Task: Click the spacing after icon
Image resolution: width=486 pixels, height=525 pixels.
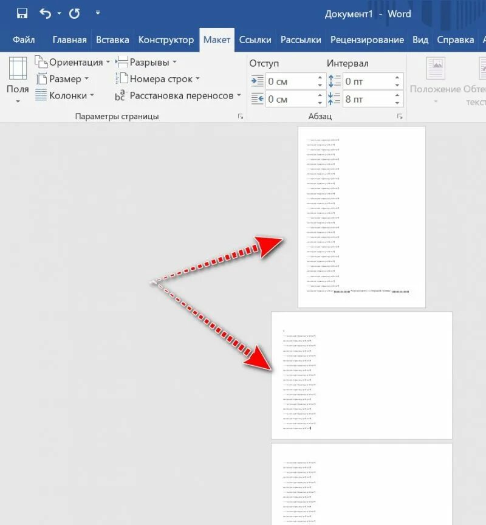Action: pyautogui.click(x=334, y=99)
